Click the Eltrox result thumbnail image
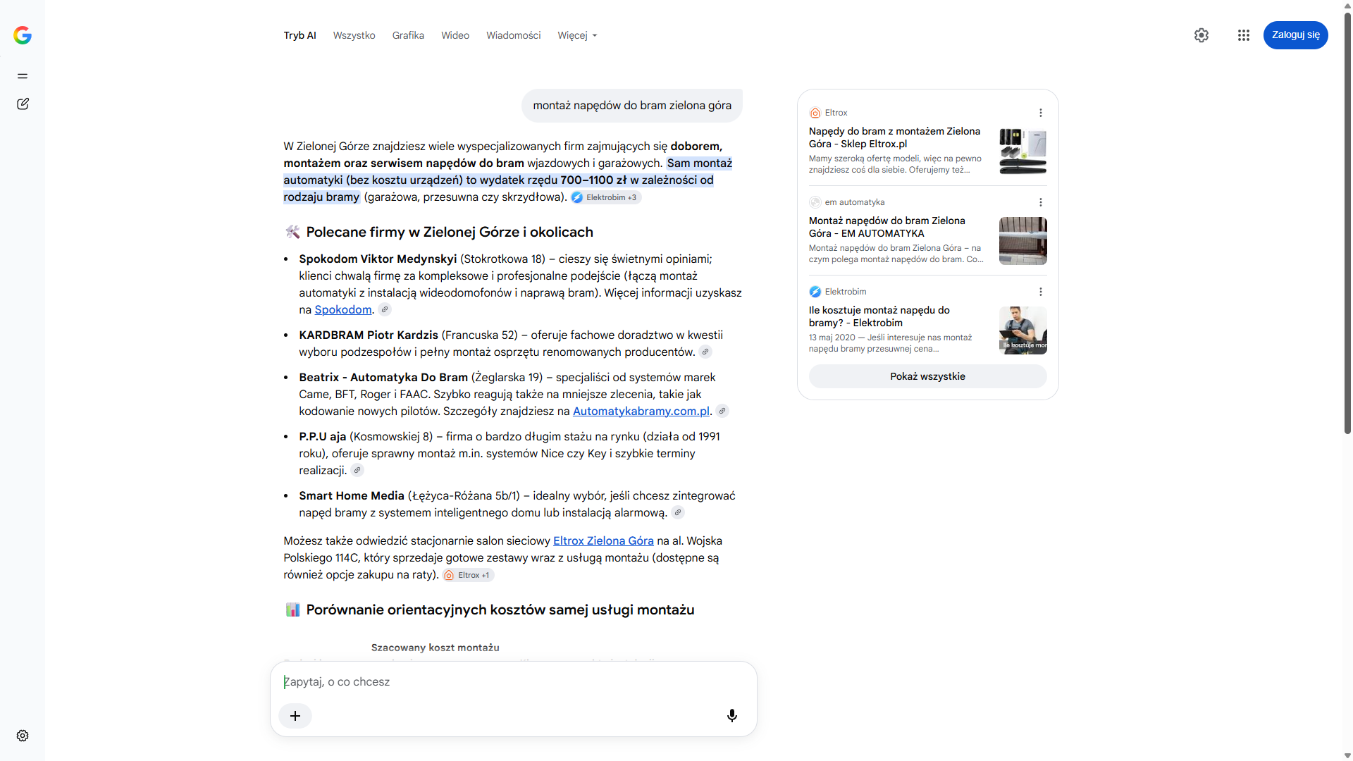The image size is (1353, 761). 1023,151
